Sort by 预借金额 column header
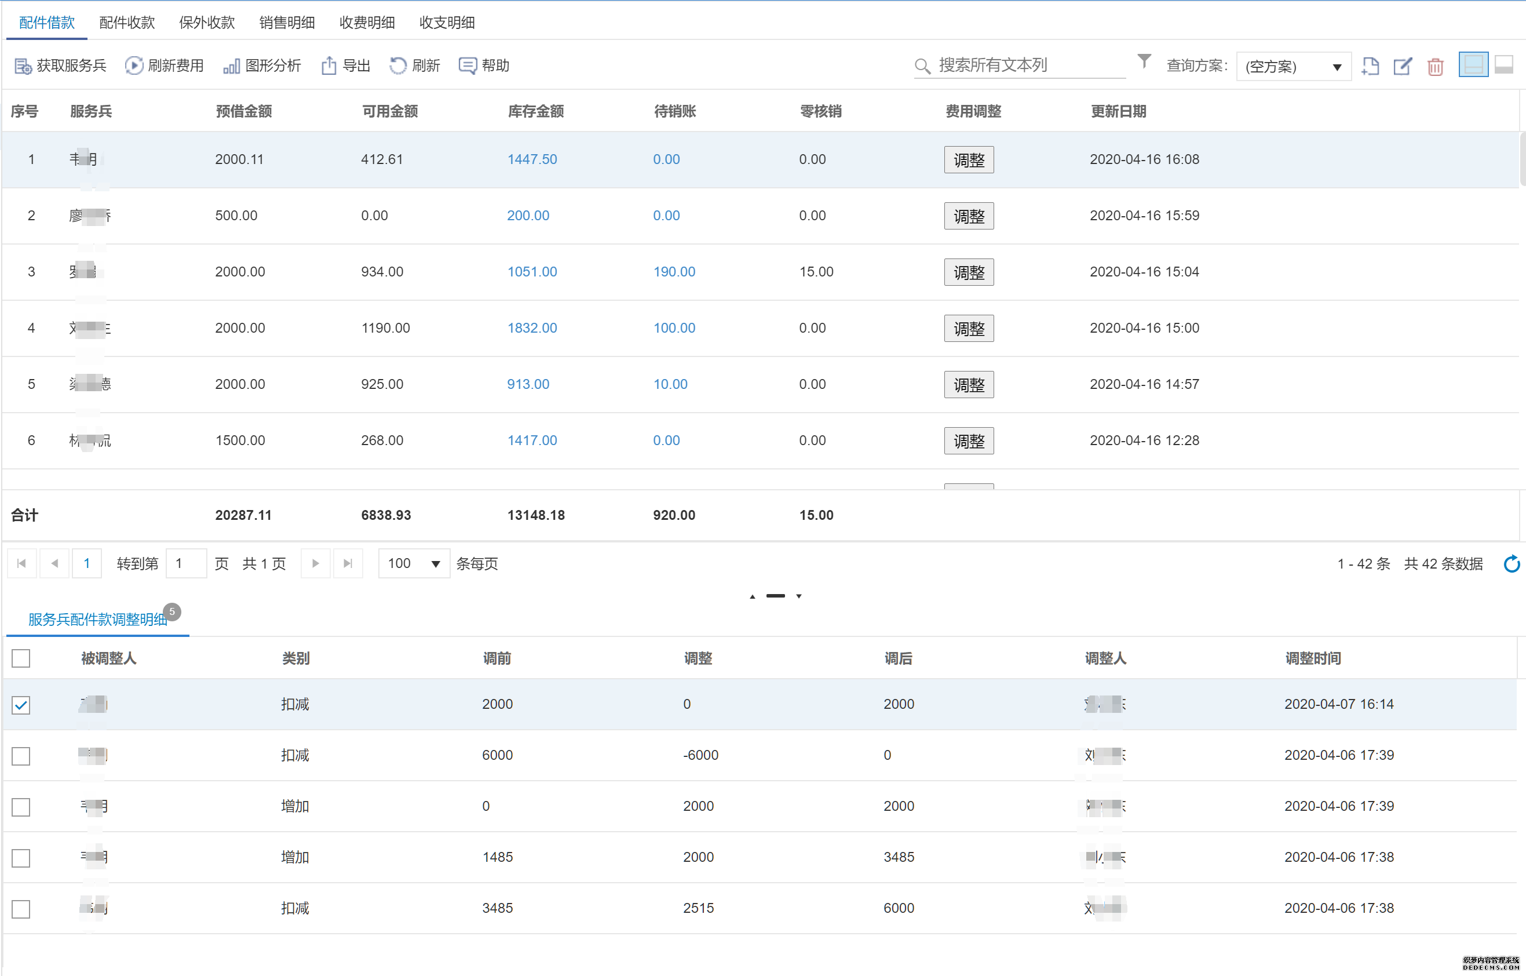Screen dimensions: 1526x976 [244, 111]
